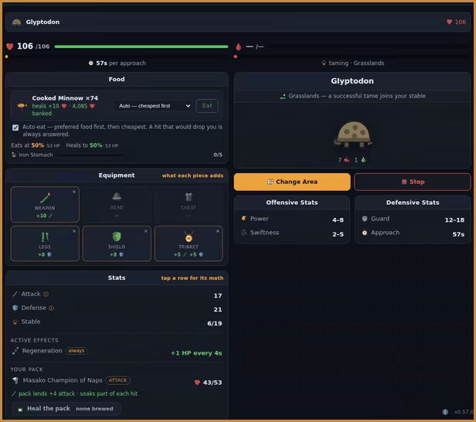Viewport: 476px width, 422px height.
Task: Click the Guard value 12-18
Action: [454, 220]
